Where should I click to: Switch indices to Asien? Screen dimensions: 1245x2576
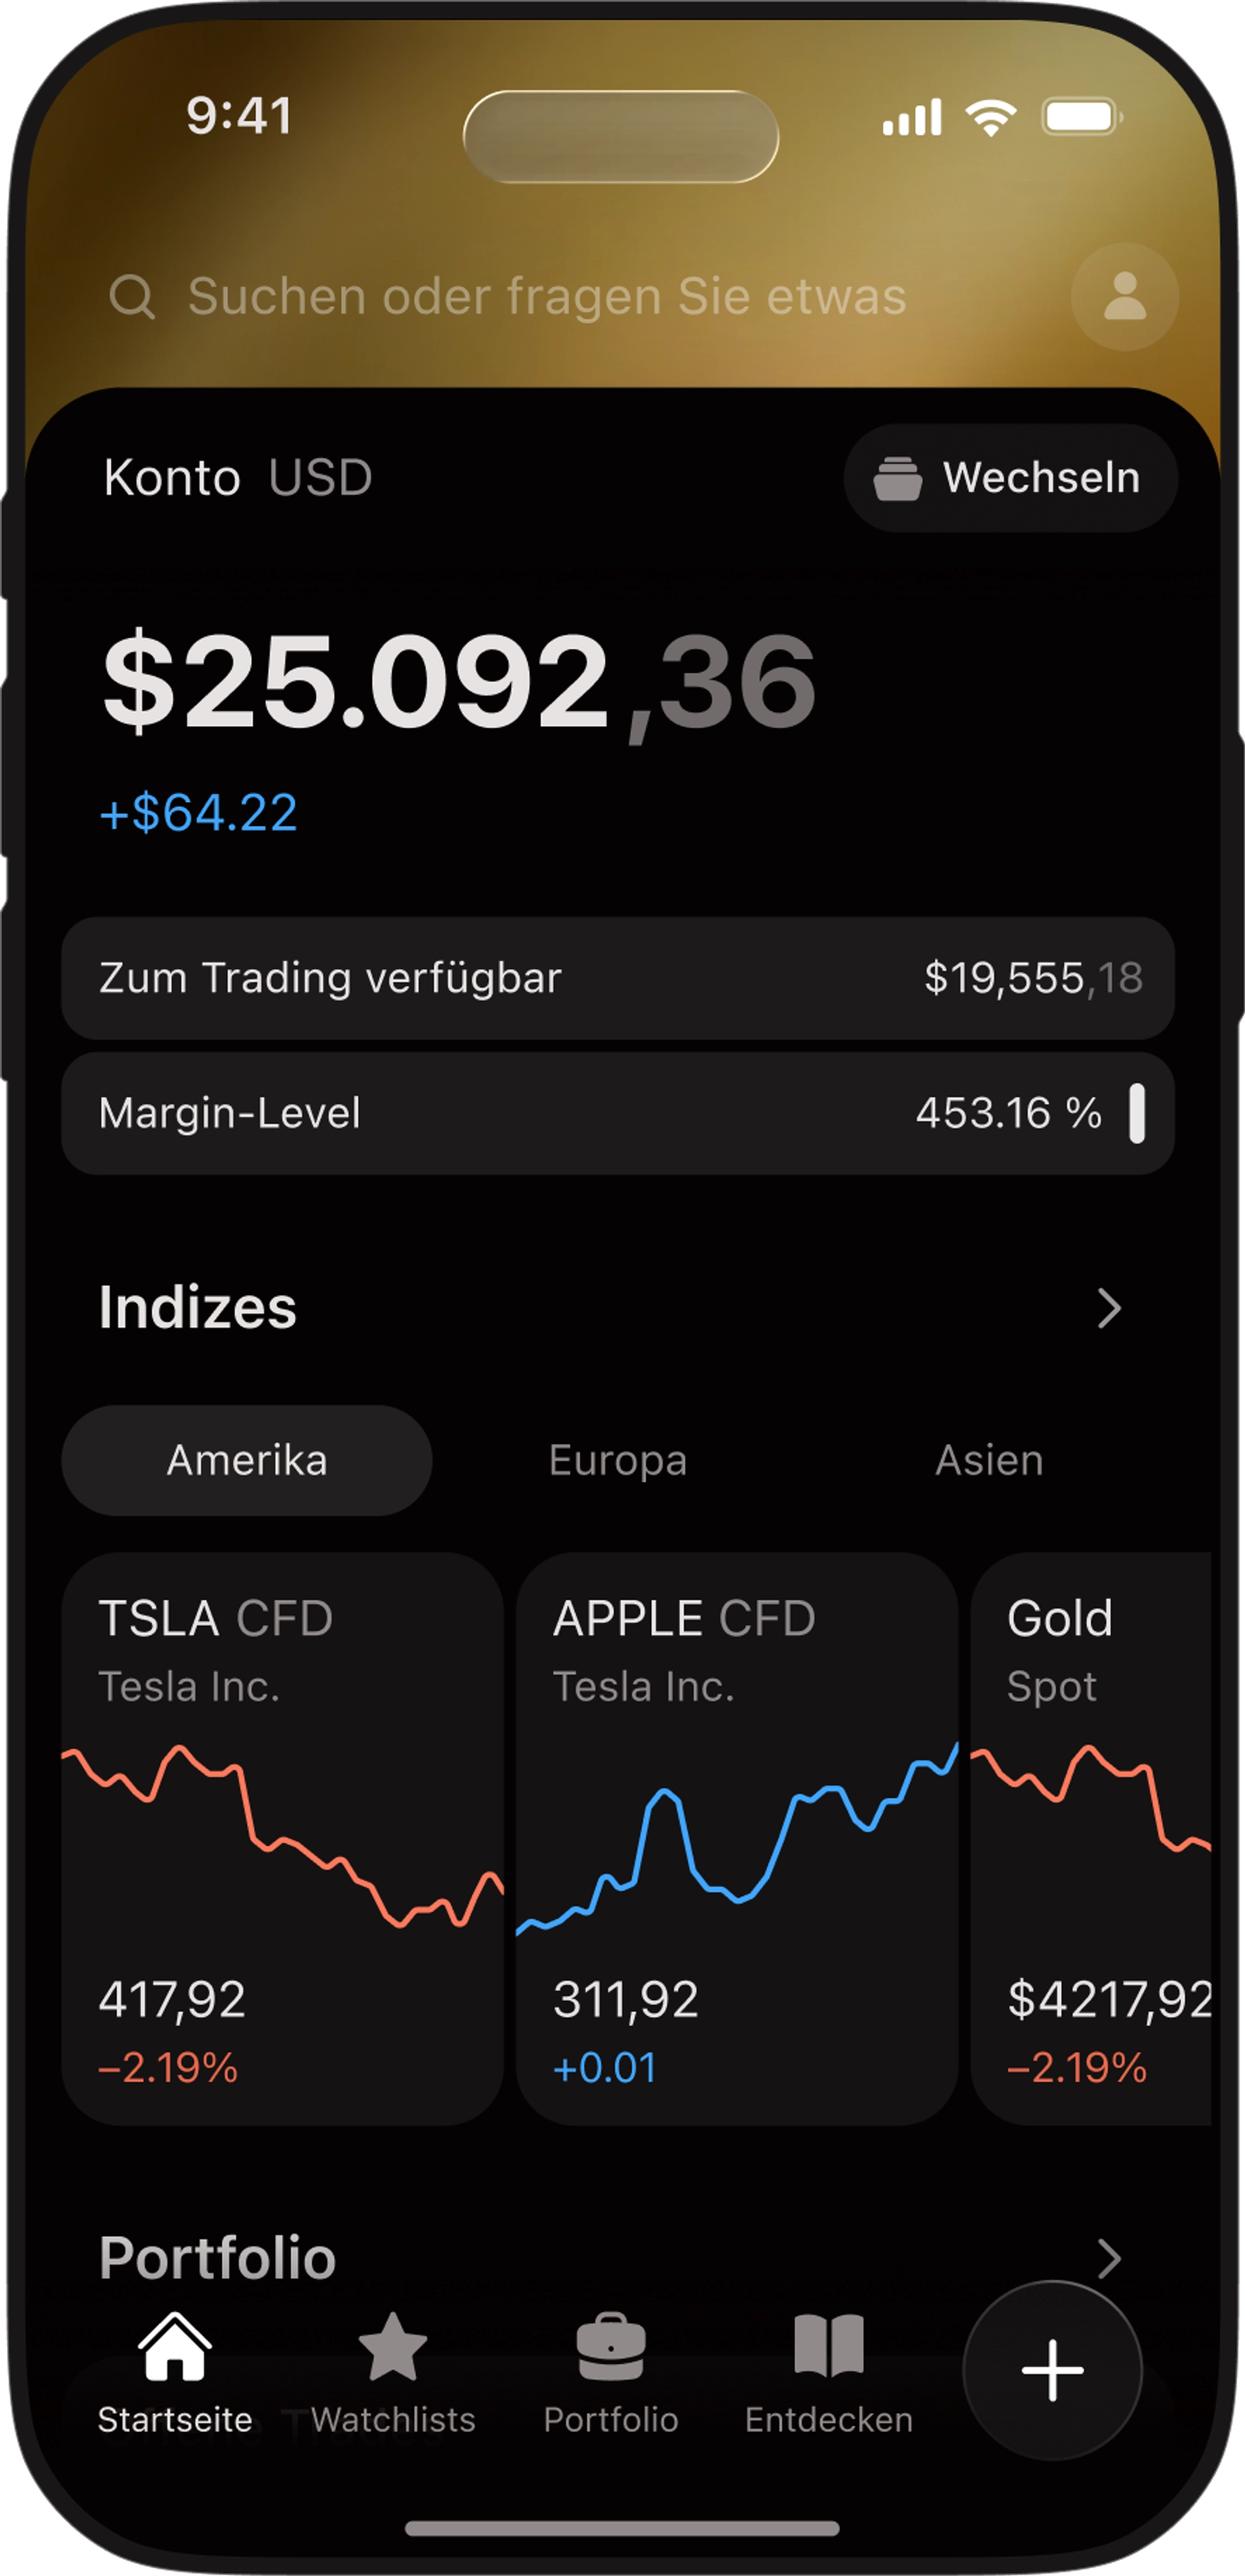(x=990, y=1460)
